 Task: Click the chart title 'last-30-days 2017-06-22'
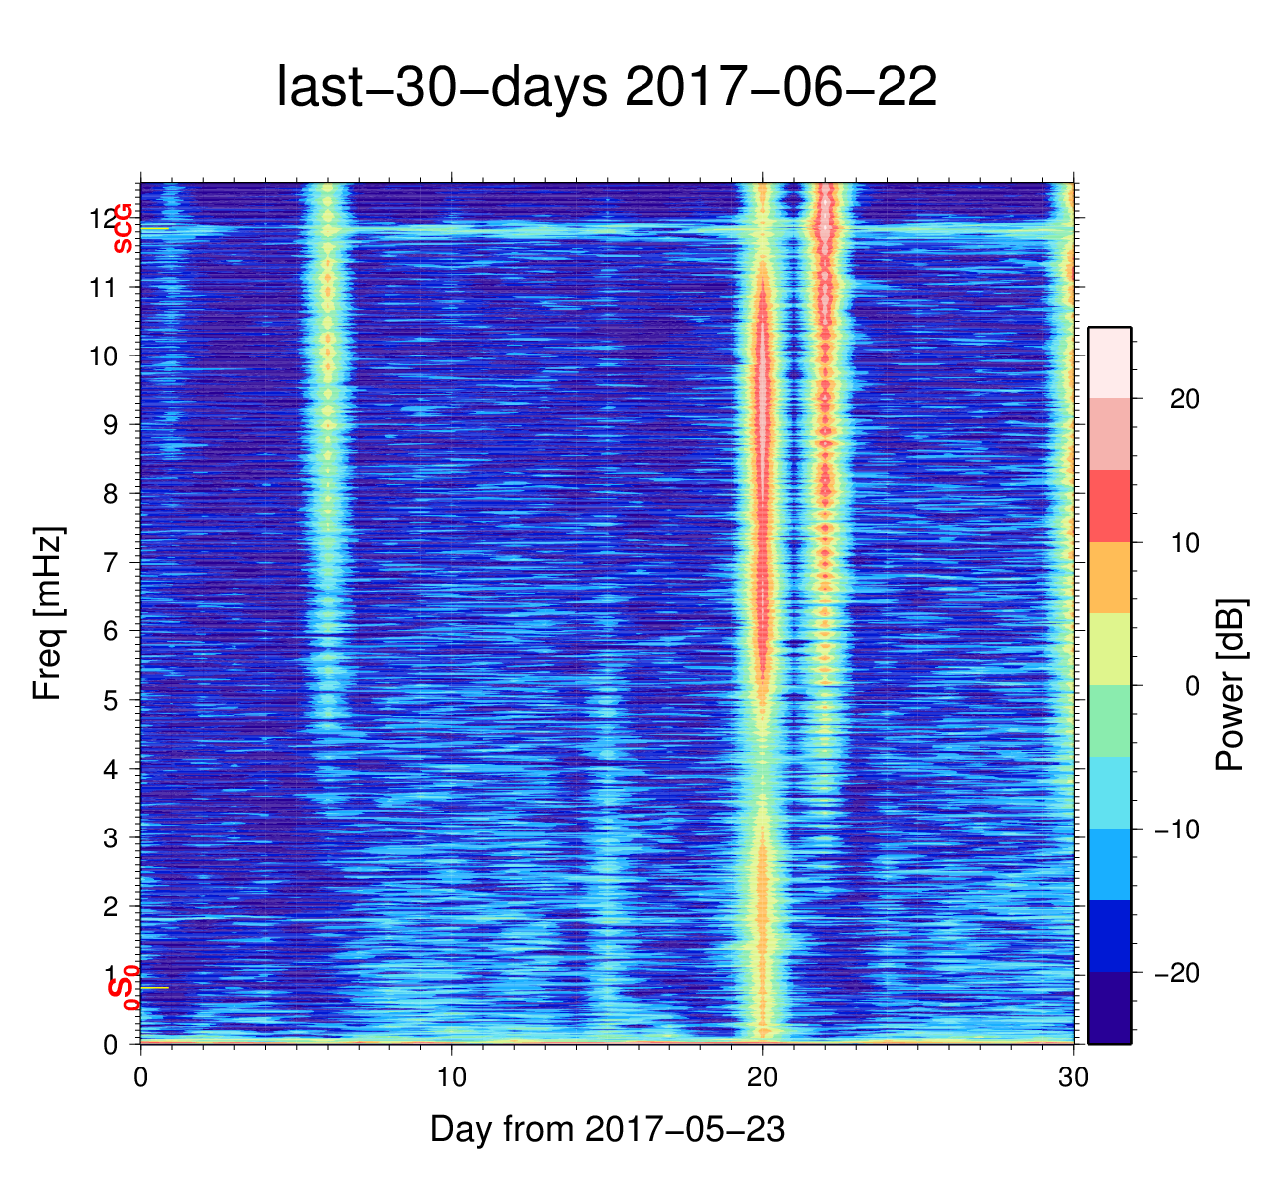coord(606,88)
